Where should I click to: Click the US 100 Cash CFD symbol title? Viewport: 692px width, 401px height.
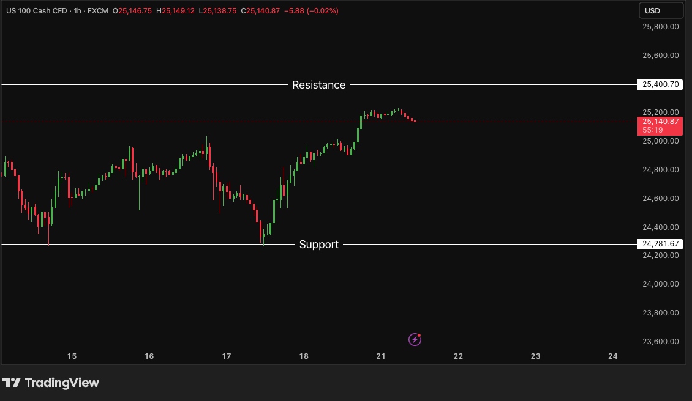[x=36, y=11]
